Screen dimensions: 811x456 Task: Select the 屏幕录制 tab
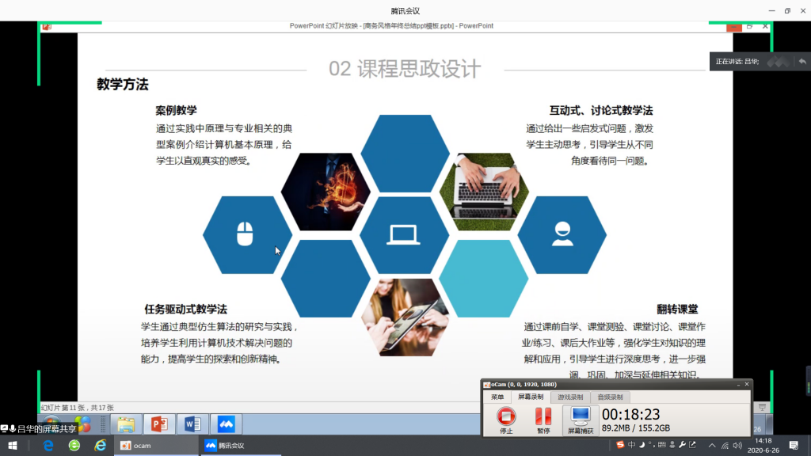coord(531,397)
